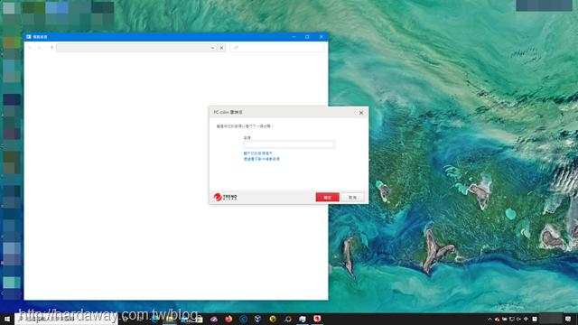This screenshot has height=325, width=578.
Task: Show hidden system tray icons
Action: tap(489, 319)
